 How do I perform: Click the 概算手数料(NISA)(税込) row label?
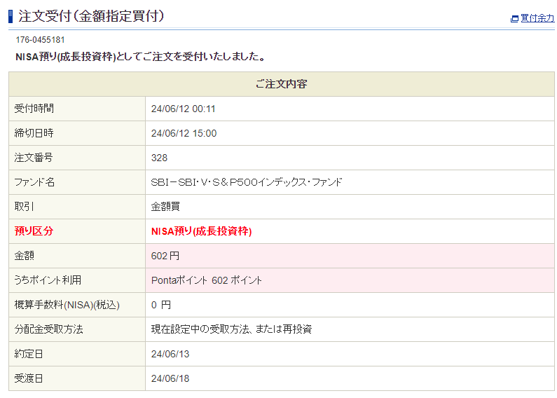[67, 305]
